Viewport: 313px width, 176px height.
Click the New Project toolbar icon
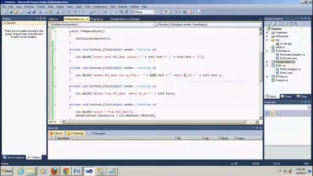tap(6, 12)
